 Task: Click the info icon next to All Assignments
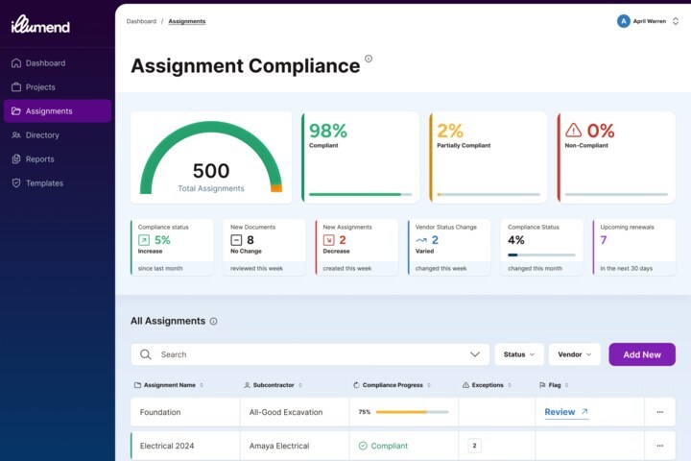213,321
